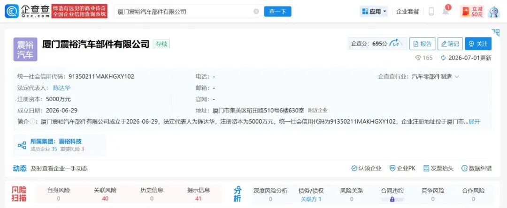The height and width of the screenshot is (208, 507).
Task: Click the address 厦门市集美区珩田路510号6楼630室
Action: [258, 110]
